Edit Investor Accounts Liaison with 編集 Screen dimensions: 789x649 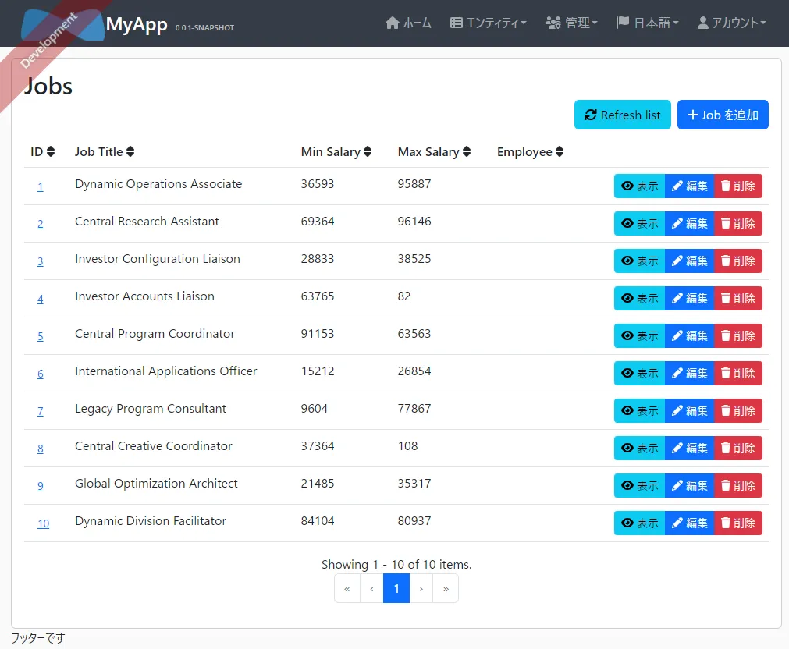[689, 298]
